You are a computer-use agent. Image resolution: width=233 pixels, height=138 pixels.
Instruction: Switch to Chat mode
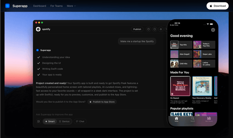[80, 121]
